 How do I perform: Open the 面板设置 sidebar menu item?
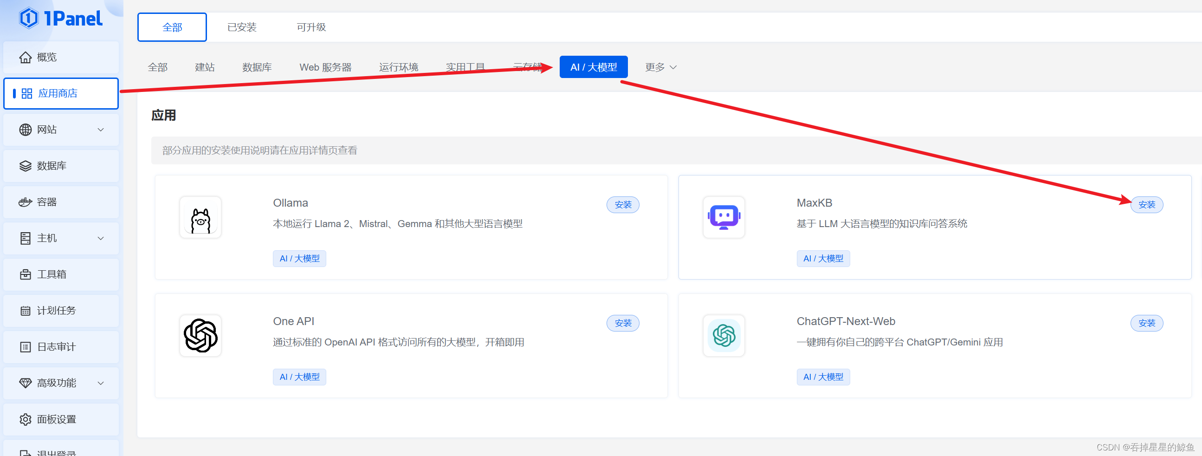[x=61, y=420]
